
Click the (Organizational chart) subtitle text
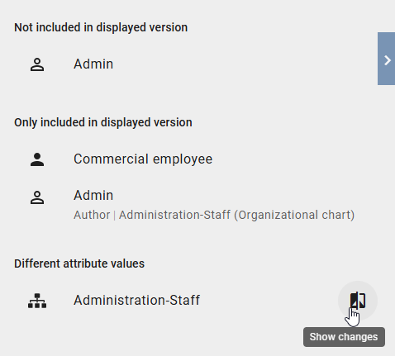pyautogui.click(x=294, y=215)
